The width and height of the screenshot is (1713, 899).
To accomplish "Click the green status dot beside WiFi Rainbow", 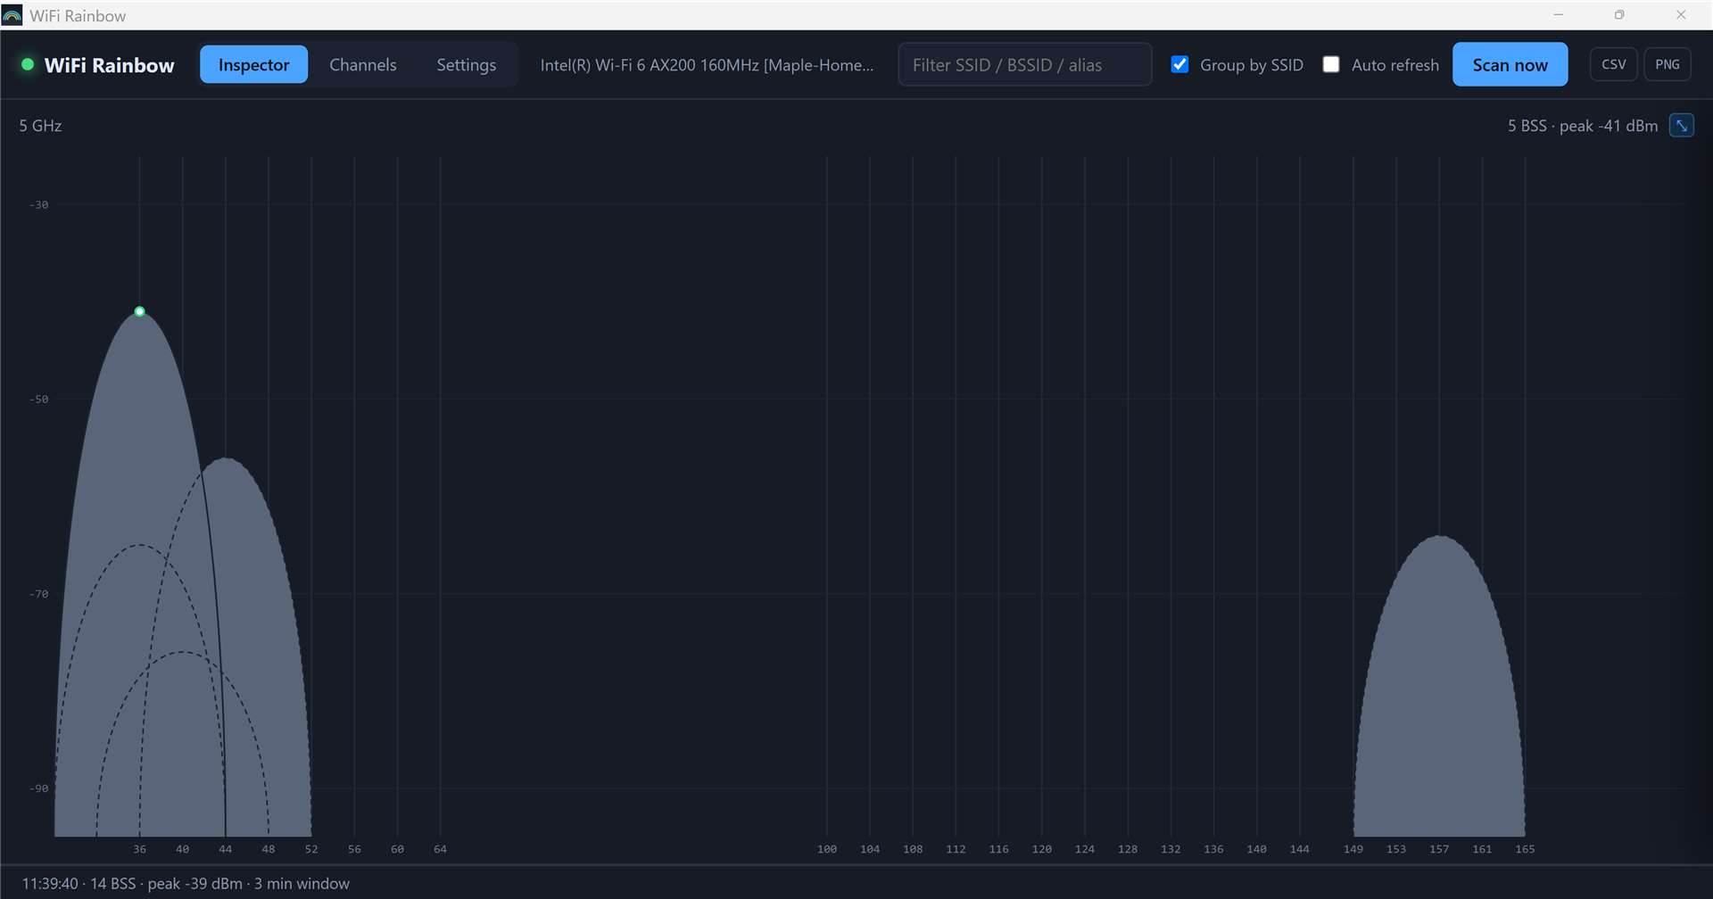I will click(x=28, y=64).
